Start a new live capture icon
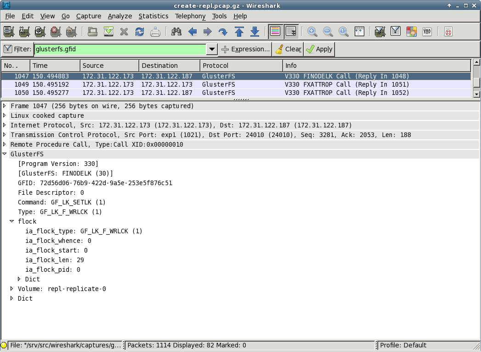This screenshot has width=481, height=352. [x=40, y=32]
